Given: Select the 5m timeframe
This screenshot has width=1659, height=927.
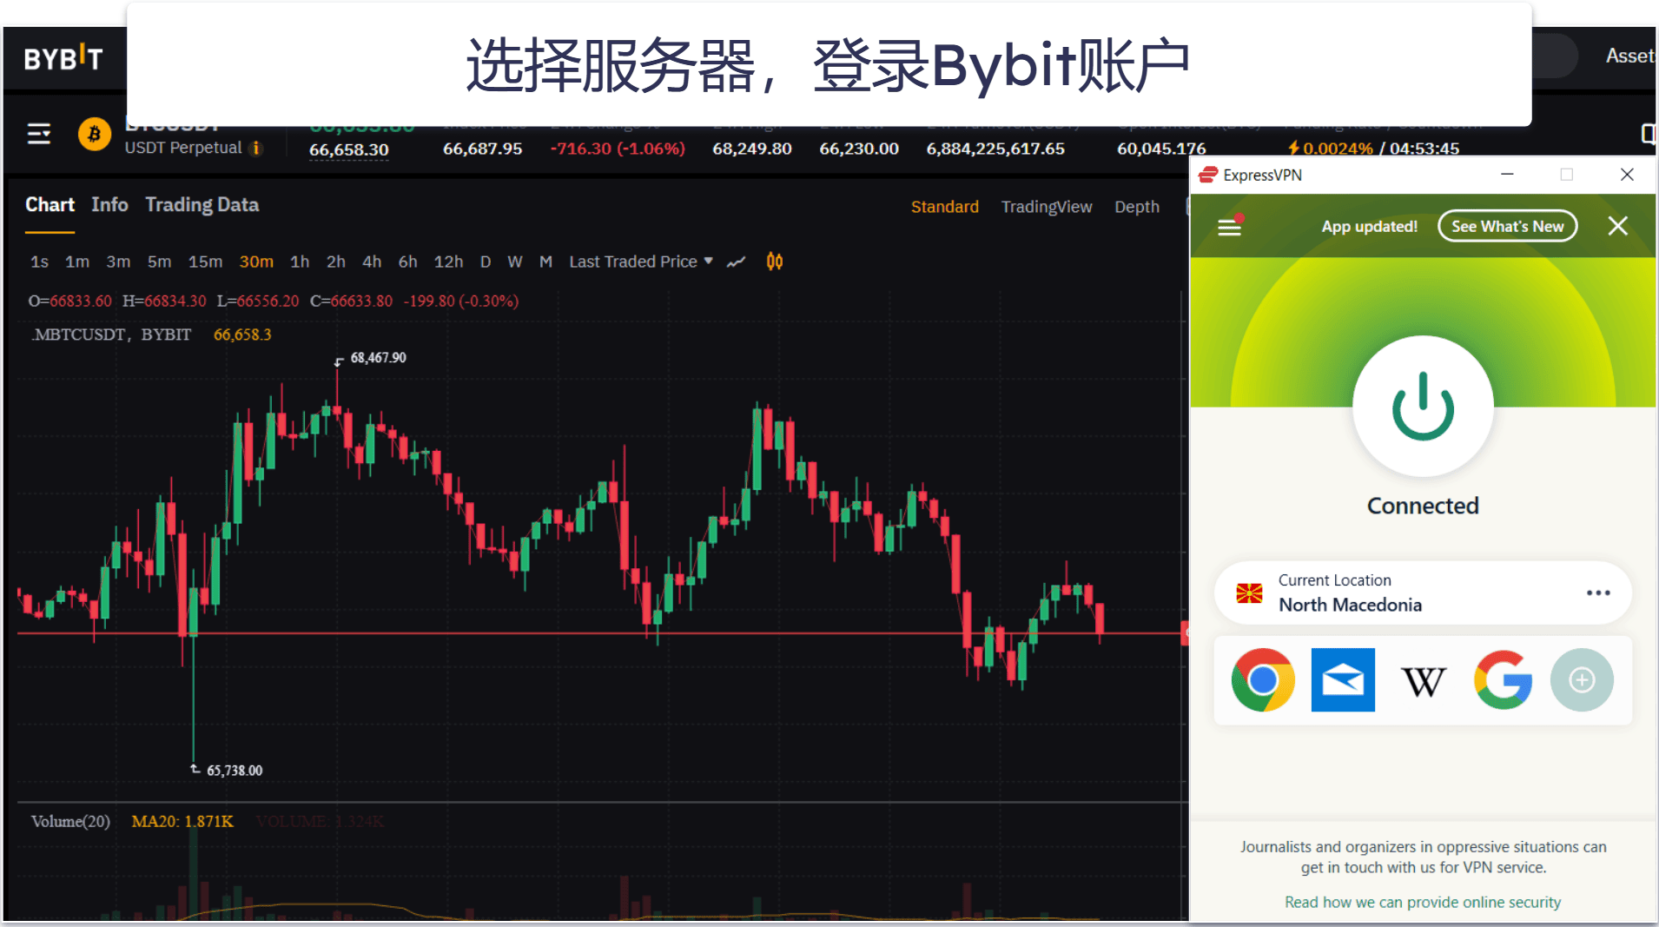Looking at the screenshot, I should [x=159, y=262].
